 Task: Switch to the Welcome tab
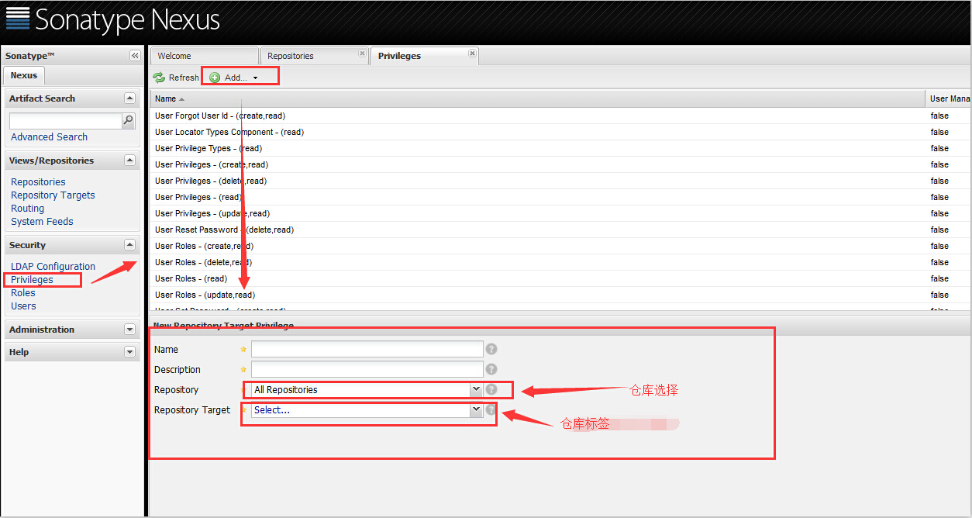coord(205,56)
